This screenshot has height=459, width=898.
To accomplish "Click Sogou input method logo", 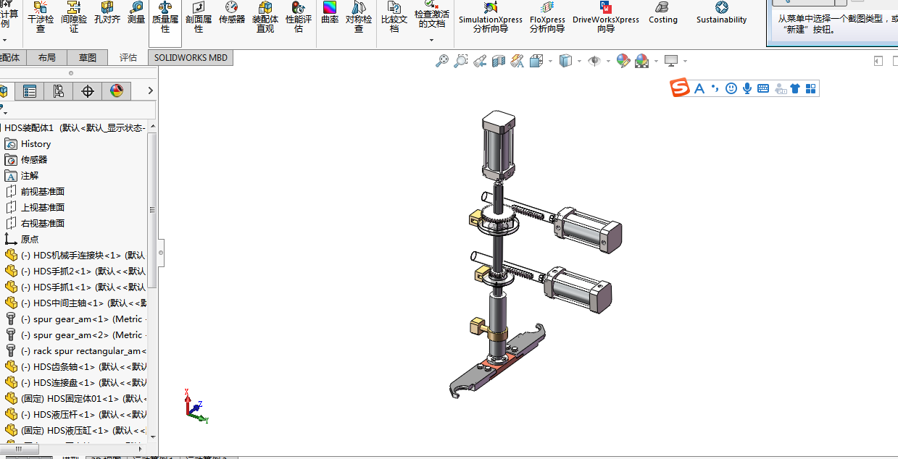I will (x=680, y=88).
